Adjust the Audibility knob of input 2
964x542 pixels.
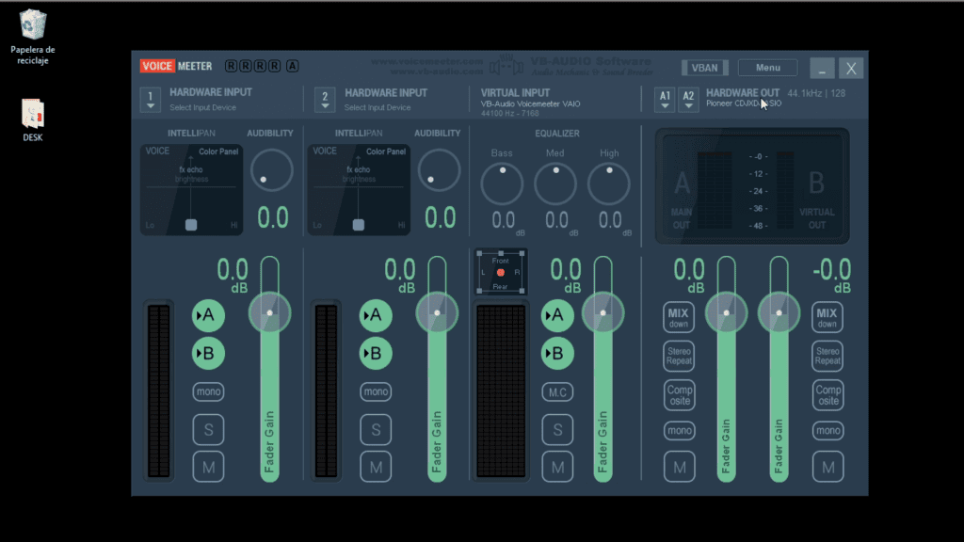pyautogui.click(x=439, y=170)
